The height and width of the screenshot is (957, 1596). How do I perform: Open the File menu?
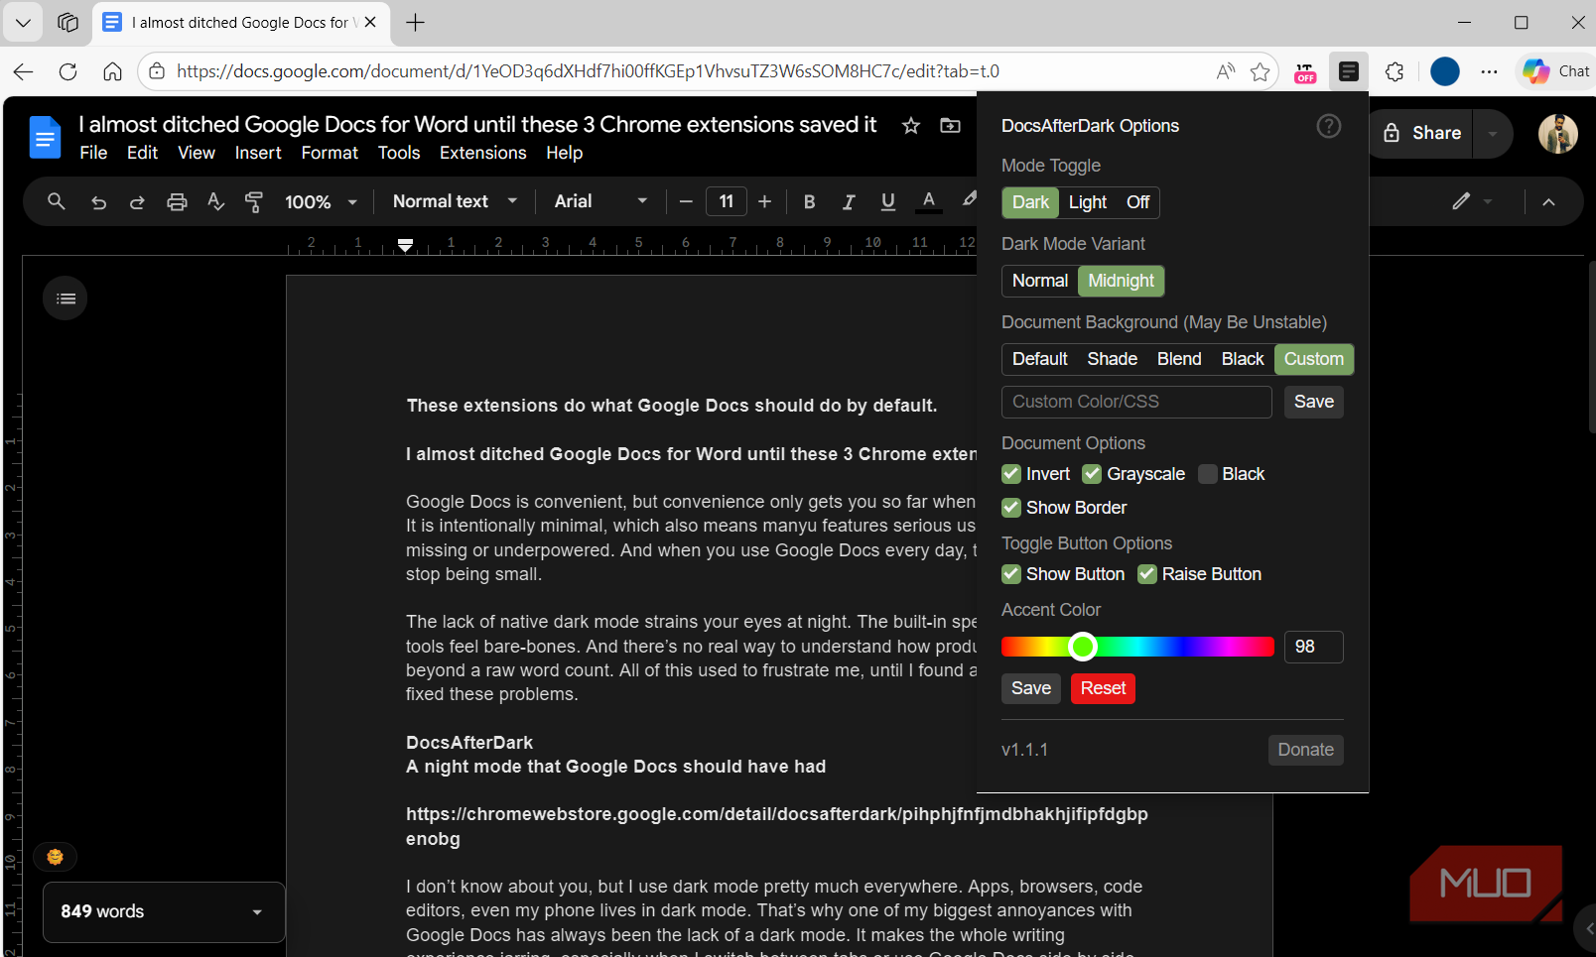pyautogui.click(x=93, y=153)
